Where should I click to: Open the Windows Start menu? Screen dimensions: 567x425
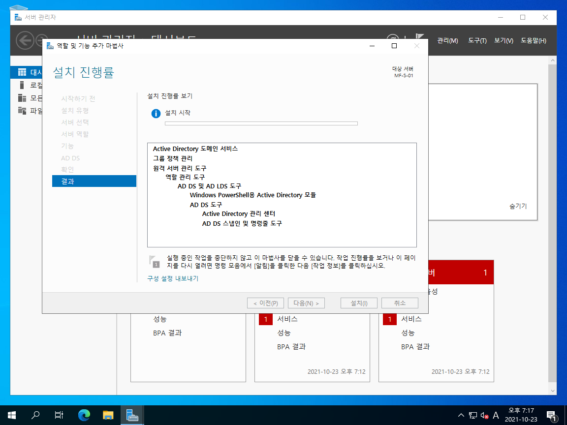tap(12, 415)
